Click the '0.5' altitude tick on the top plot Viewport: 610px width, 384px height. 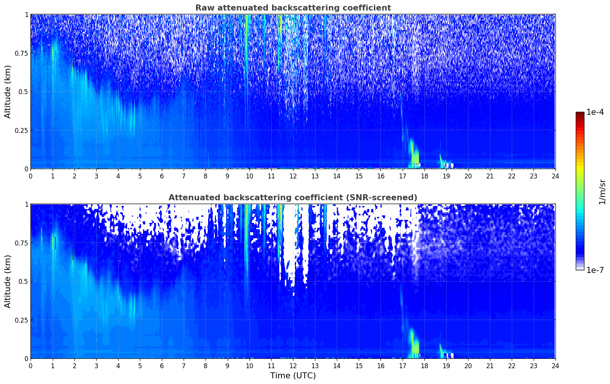(23, 92)
